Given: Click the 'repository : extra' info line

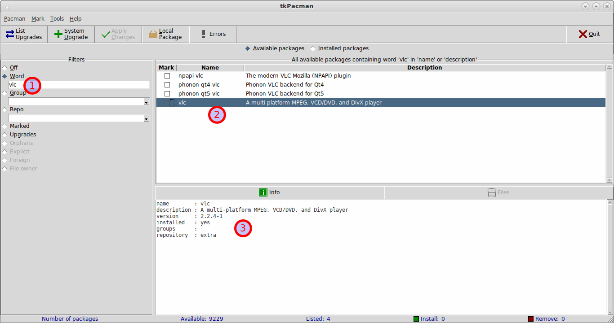Looking at the screenshot, I should [x=186, y=235].
